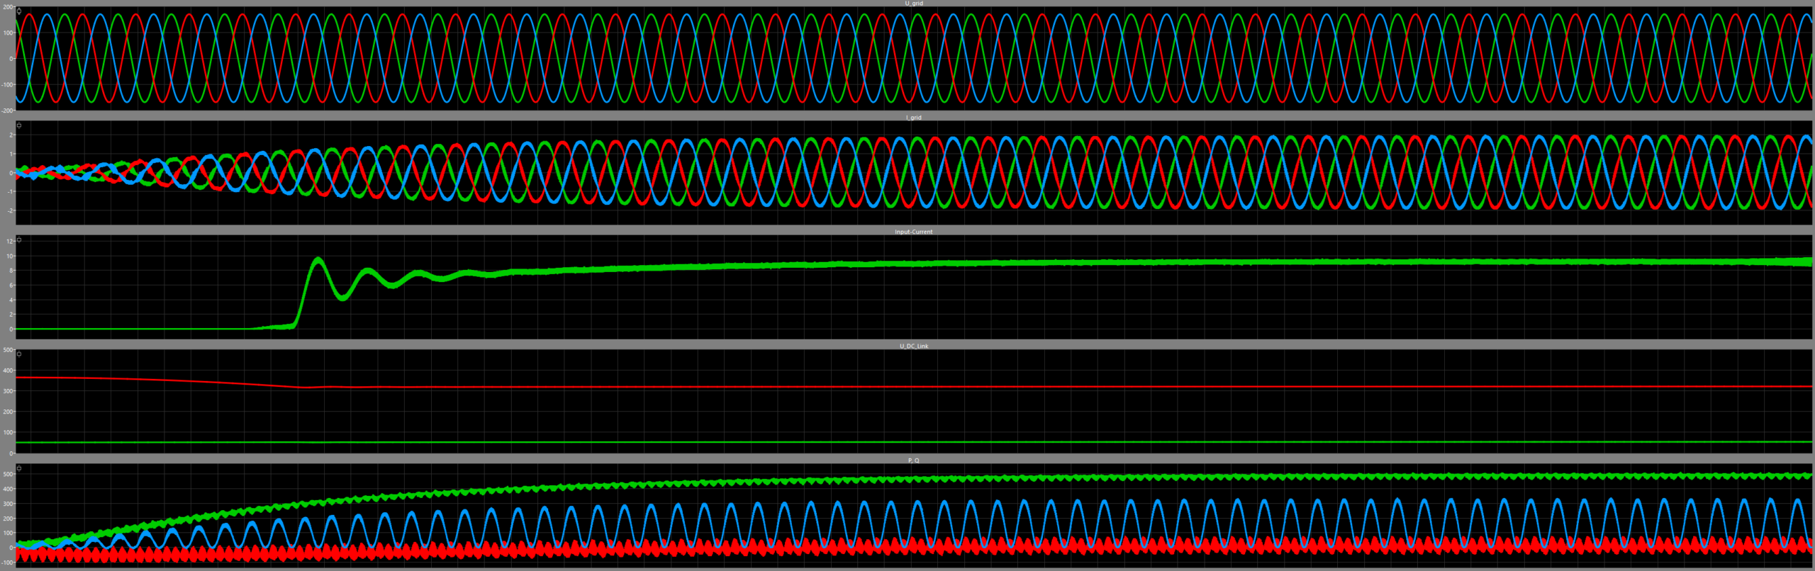Click the -200 label on the U_grid axis
This screenshot has width=1815, height=571.
tap(7, 111)
